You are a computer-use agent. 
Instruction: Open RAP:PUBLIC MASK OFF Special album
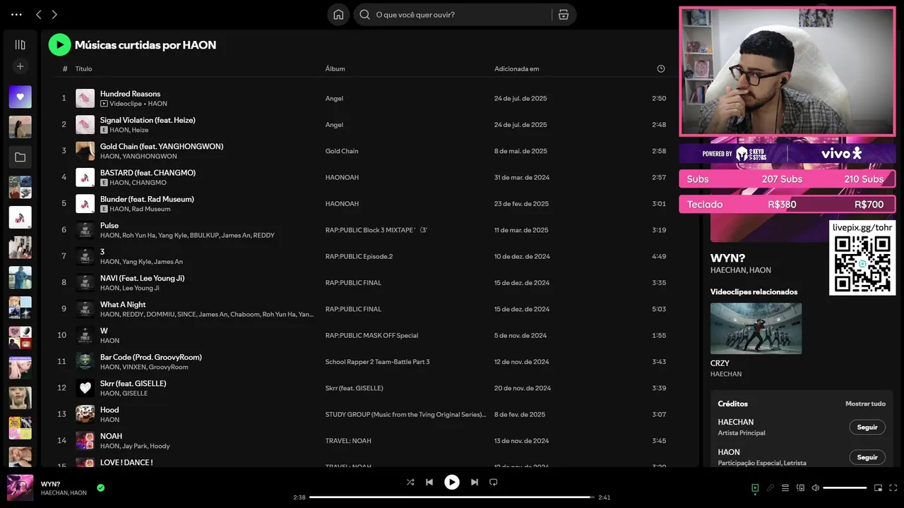(x=371, y=335)
